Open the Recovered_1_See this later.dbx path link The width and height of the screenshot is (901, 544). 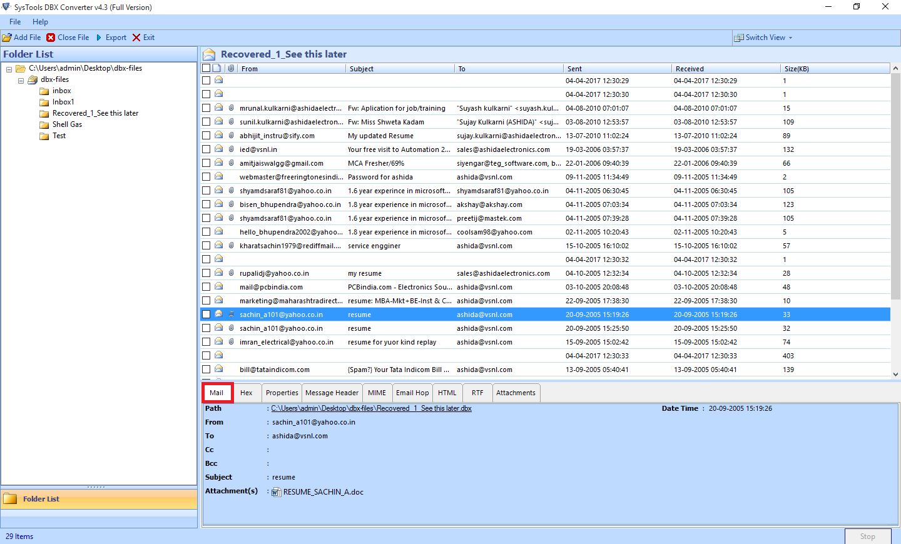[x=372, y=408]
